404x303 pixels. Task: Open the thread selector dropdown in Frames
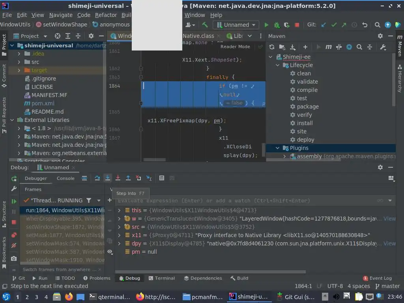[99, 200]
